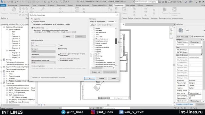
Task: Open the Dynamo Player icon
Action: click(174, 10)
